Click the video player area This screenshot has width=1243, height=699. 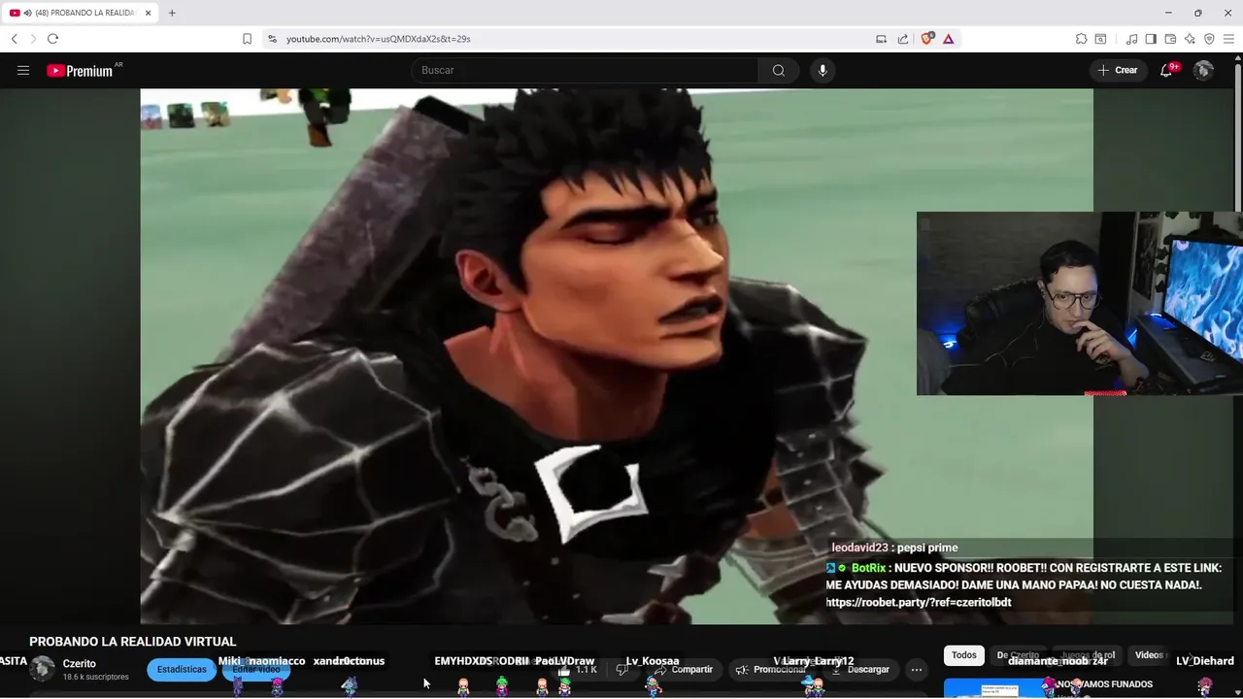pos(617,355)
